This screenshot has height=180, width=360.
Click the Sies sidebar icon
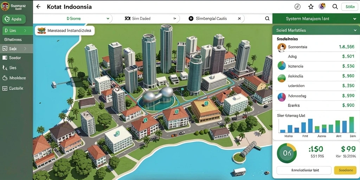(x=5, y=67)
